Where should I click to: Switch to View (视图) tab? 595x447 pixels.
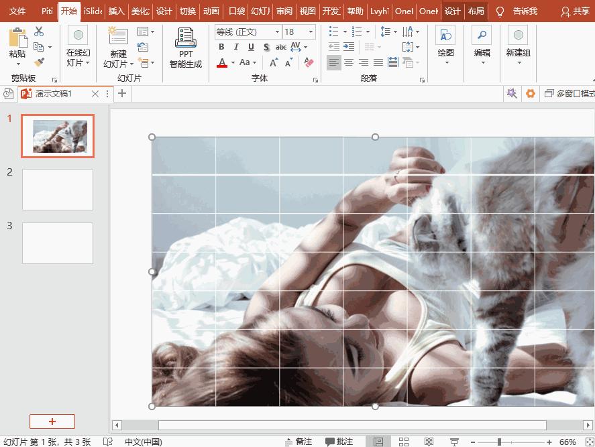pyautogui.click(x=307, y=11)
